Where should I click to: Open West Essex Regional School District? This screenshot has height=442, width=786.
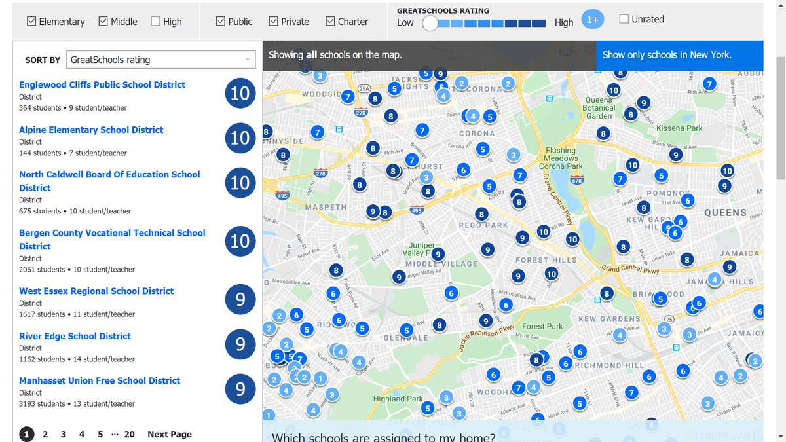pyautogui.click(x=96, y=291)
